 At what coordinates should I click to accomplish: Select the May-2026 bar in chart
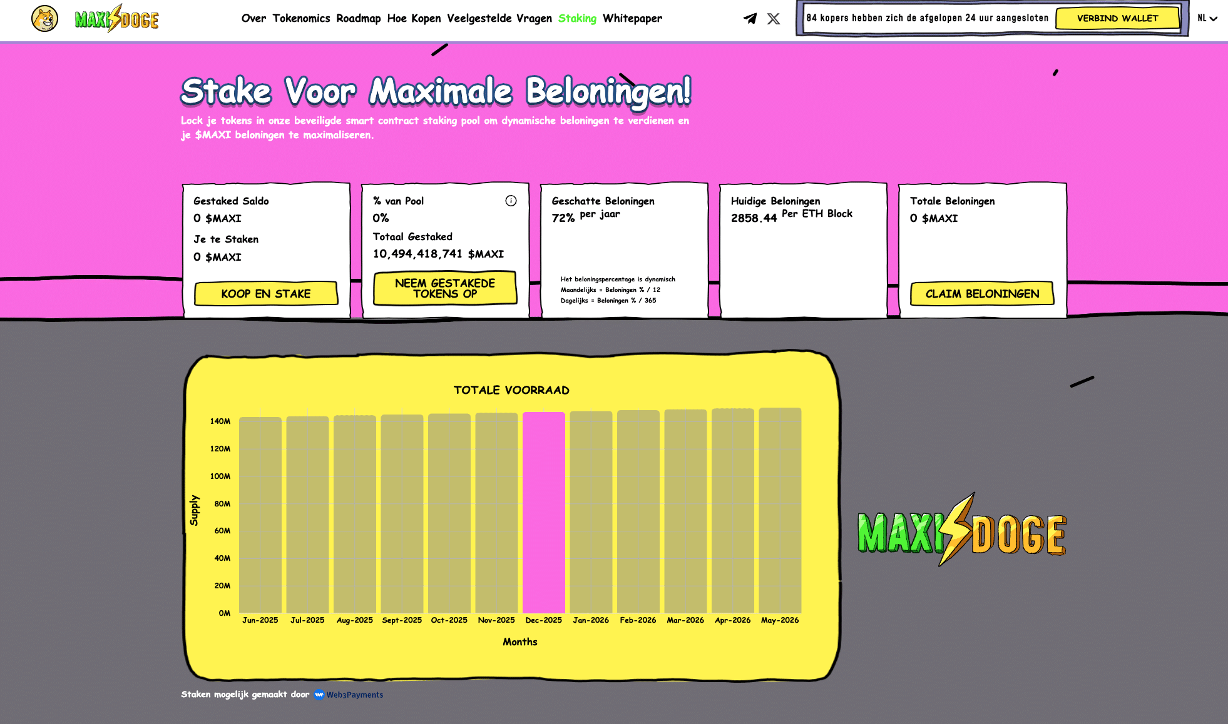tap(780, 510)
